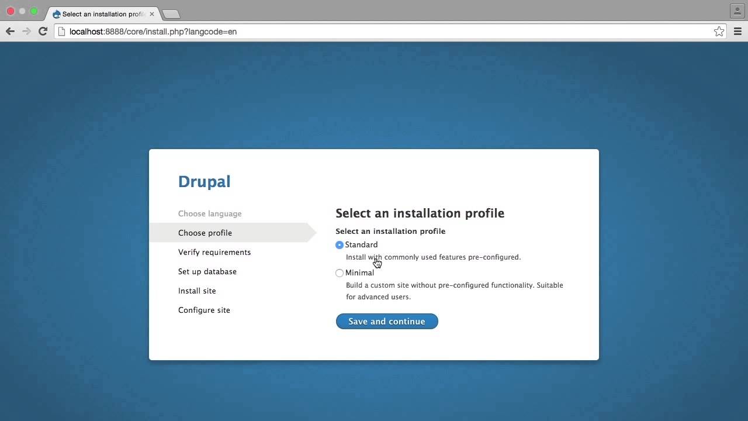
Task: Click the green maximize window button
Action: (34, 11)
